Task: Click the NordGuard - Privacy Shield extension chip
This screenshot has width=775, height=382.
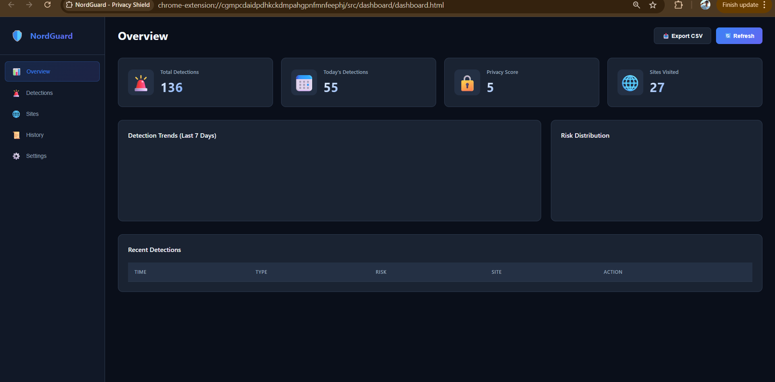Action: point(108,5)
